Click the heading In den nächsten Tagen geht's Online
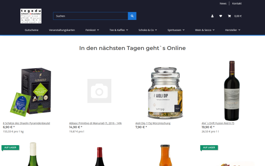Image resolution: width=265 pixels, height=166 pixels. [132, 48]
